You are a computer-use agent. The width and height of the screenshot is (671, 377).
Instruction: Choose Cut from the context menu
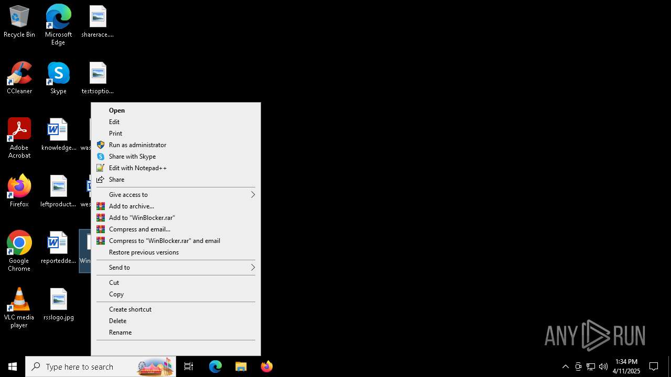point(176,283)
